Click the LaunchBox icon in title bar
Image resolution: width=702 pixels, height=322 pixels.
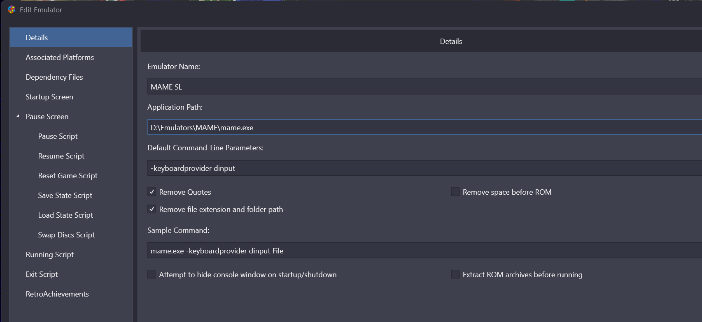pyautogui.click(x=12, y=10)
